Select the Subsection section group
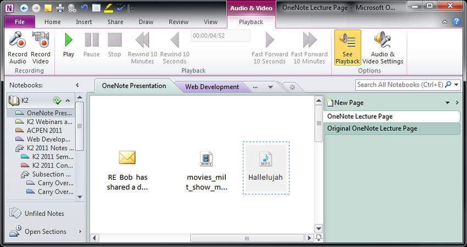 46,174
